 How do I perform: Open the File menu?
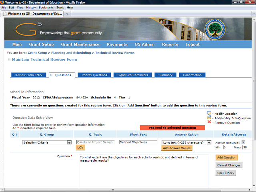pyautogui.click(x=4, y=8)
